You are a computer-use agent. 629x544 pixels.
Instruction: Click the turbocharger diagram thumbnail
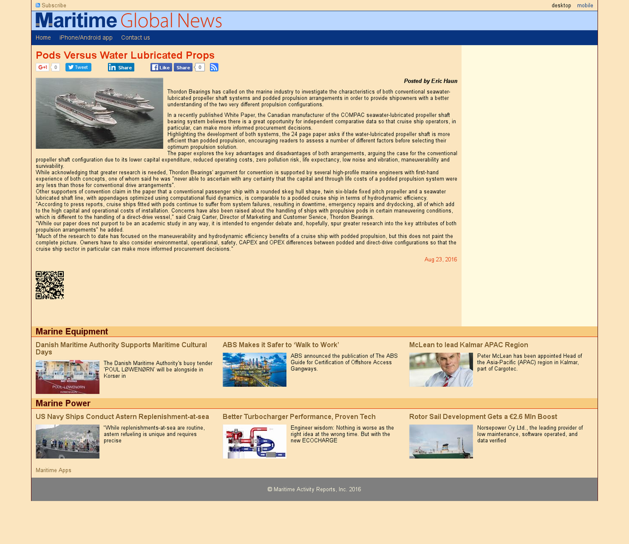(255, 442)
